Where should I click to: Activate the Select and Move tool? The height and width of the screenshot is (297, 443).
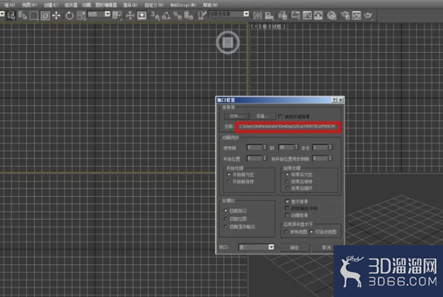[56, 15]
